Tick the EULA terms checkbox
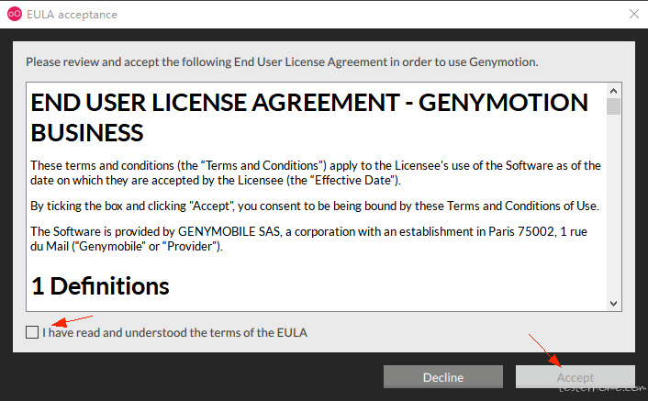 coord(32,332)
